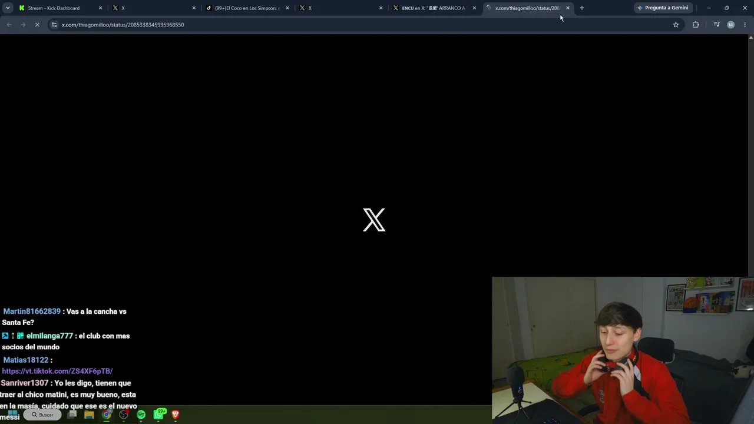
Task: Open a new browser tab
Action: point(582,8)
